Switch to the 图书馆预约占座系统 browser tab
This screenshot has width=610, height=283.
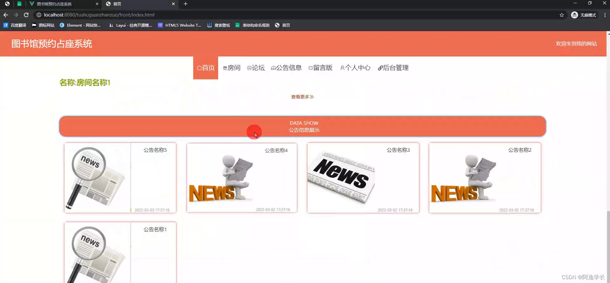(64, 4)
